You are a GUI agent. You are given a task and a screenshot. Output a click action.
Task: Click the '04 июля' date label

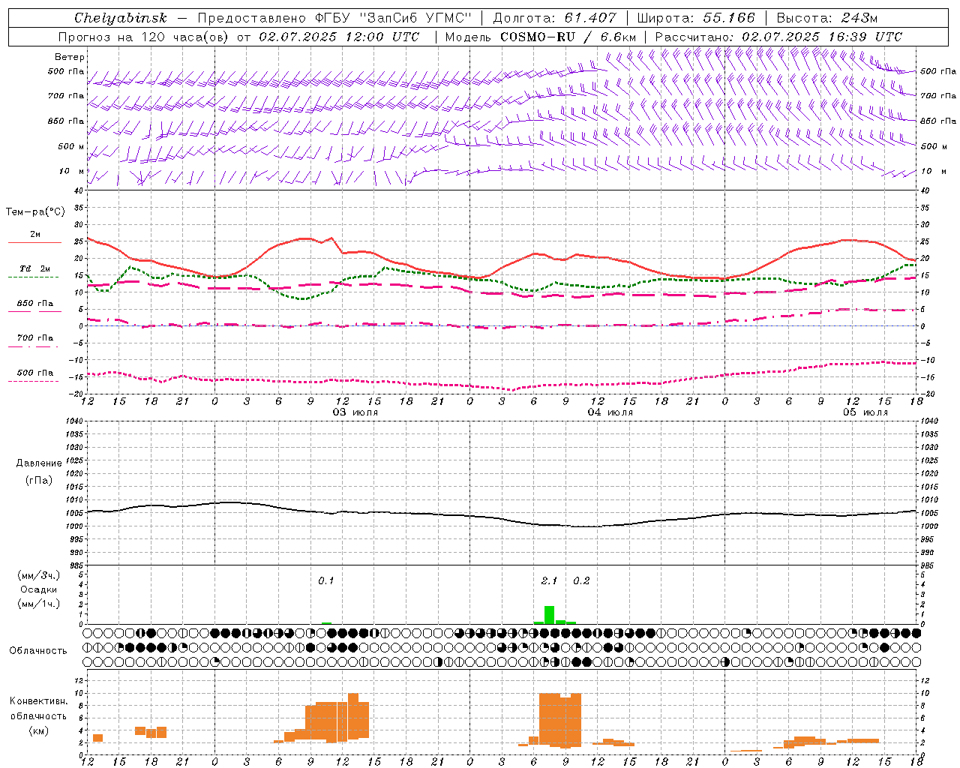click(x=610, y=412)
